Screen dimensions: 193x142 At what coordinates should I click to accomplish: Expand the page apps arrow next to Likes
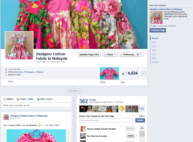143,73
